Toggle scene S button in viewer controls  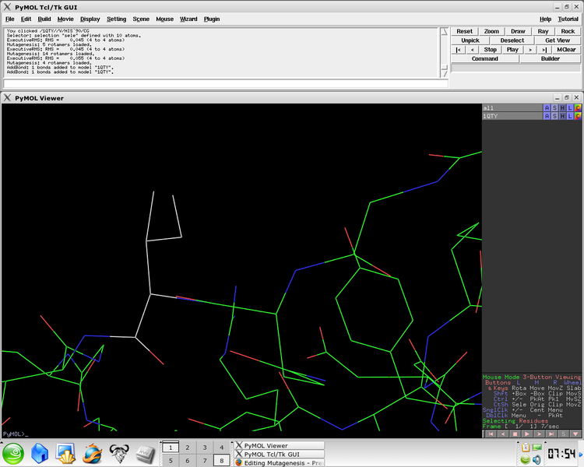565,434
